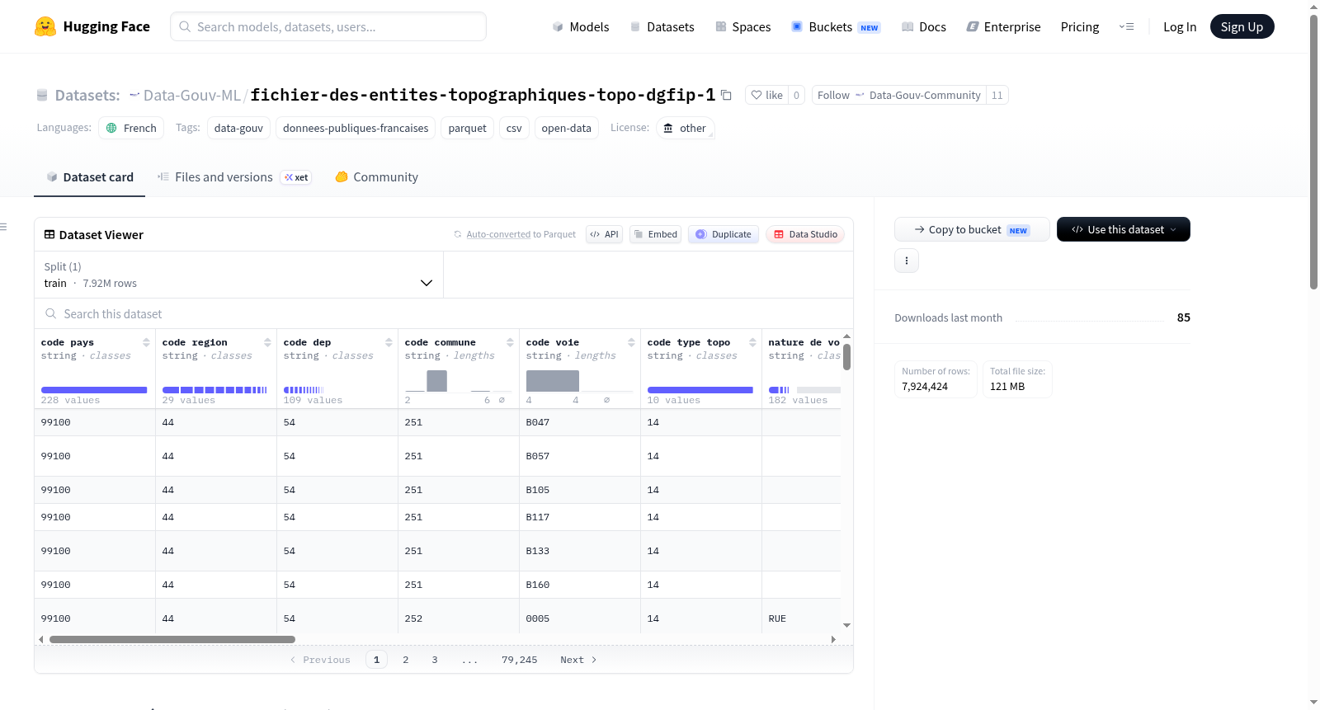Go to page 3 of the dataset

pyautogui.click(x=435, y=660)
